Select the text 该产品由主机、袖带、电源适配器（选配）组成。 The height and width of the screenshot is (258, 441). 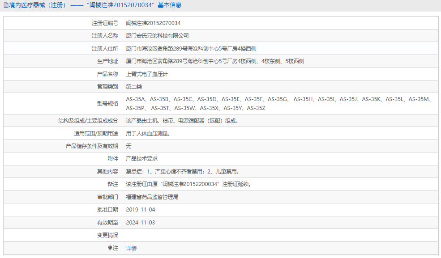pos(182,121)
